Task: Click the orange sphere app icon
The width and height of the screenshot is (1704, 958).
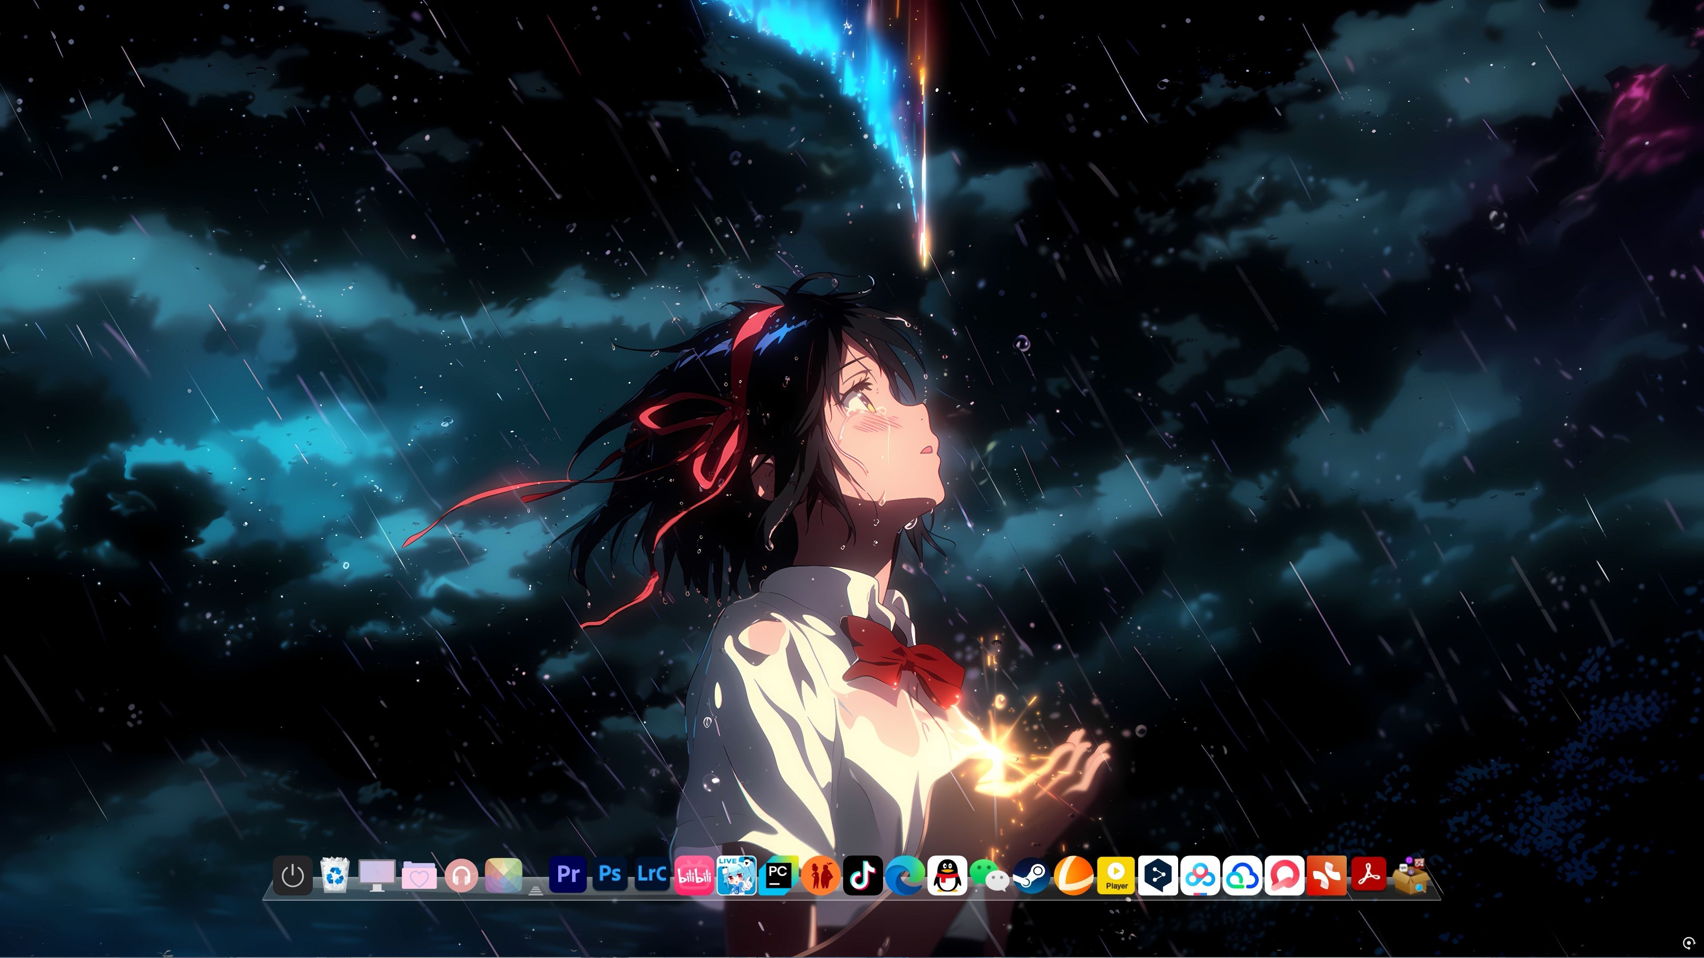Action: [1073, 876]
